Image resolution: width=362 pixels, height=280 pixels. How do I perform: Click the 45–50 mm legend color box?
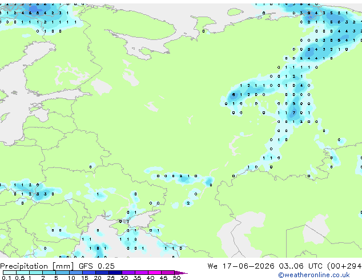pyautogui.click(x=168, y=273)
